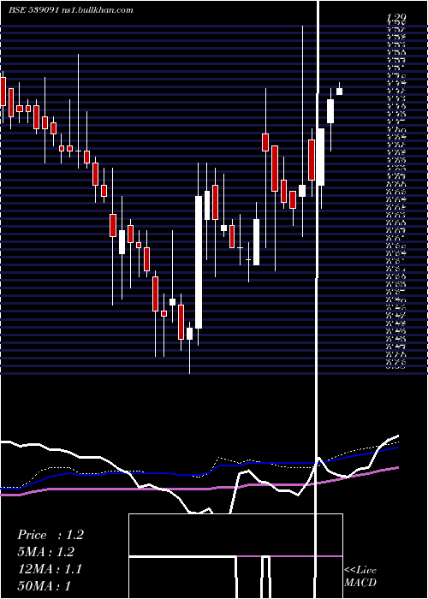This screenshot has width=428, height=599.
Task: Click the BSE 539091 ticker label
Action: tap(33, 10)
